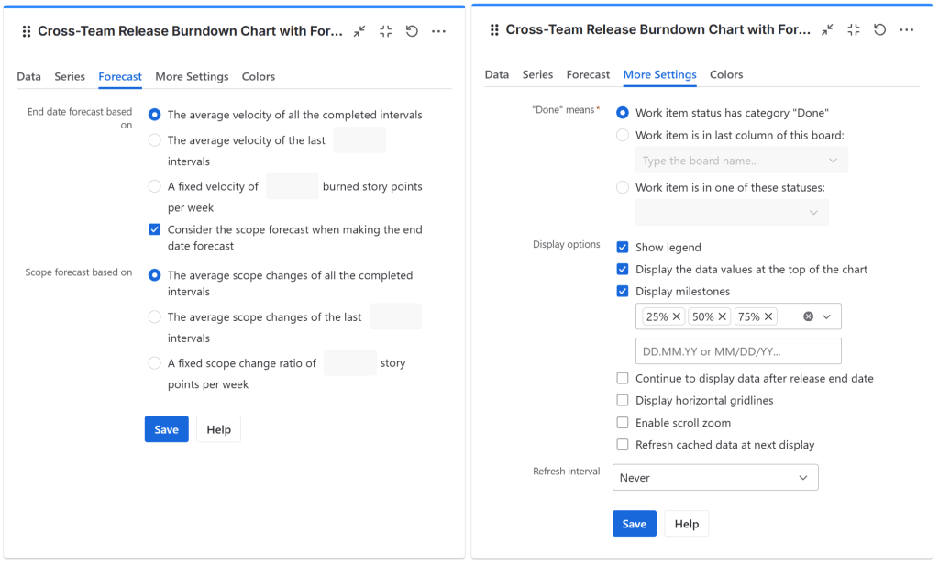Click the refresh icon in the left panel header
This screenshot has width=939, height=566.
(x=412, y=31)
